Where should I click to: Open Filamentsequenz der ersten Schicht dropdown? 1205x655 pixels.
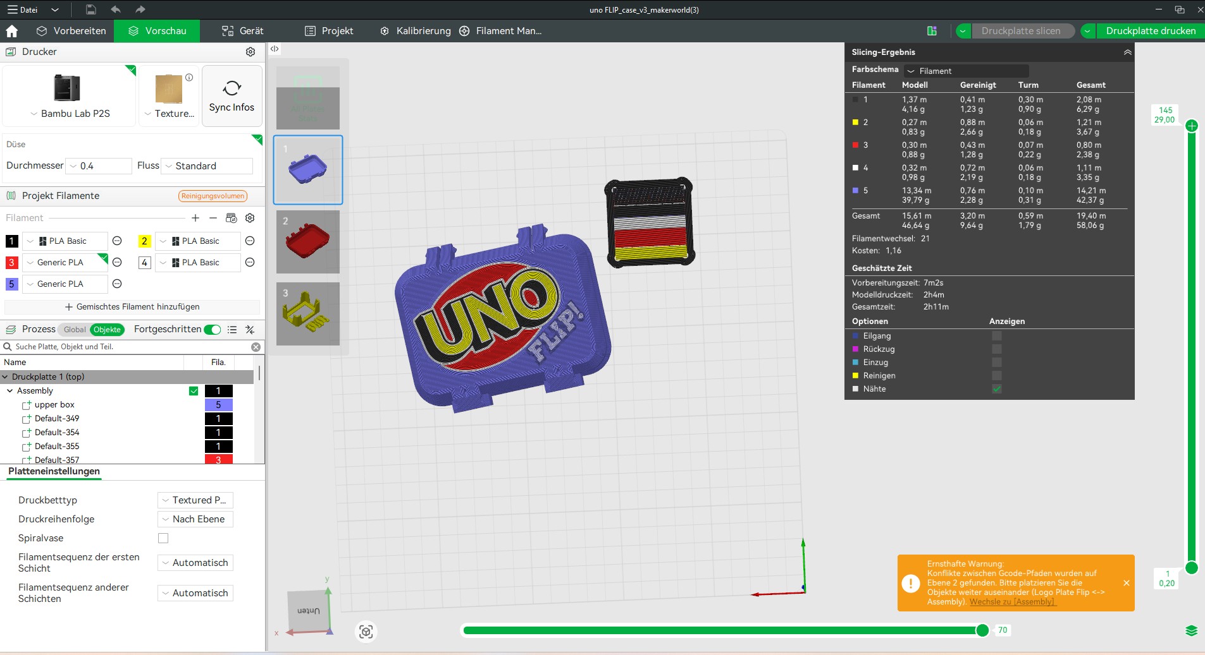tap(195, 563)
